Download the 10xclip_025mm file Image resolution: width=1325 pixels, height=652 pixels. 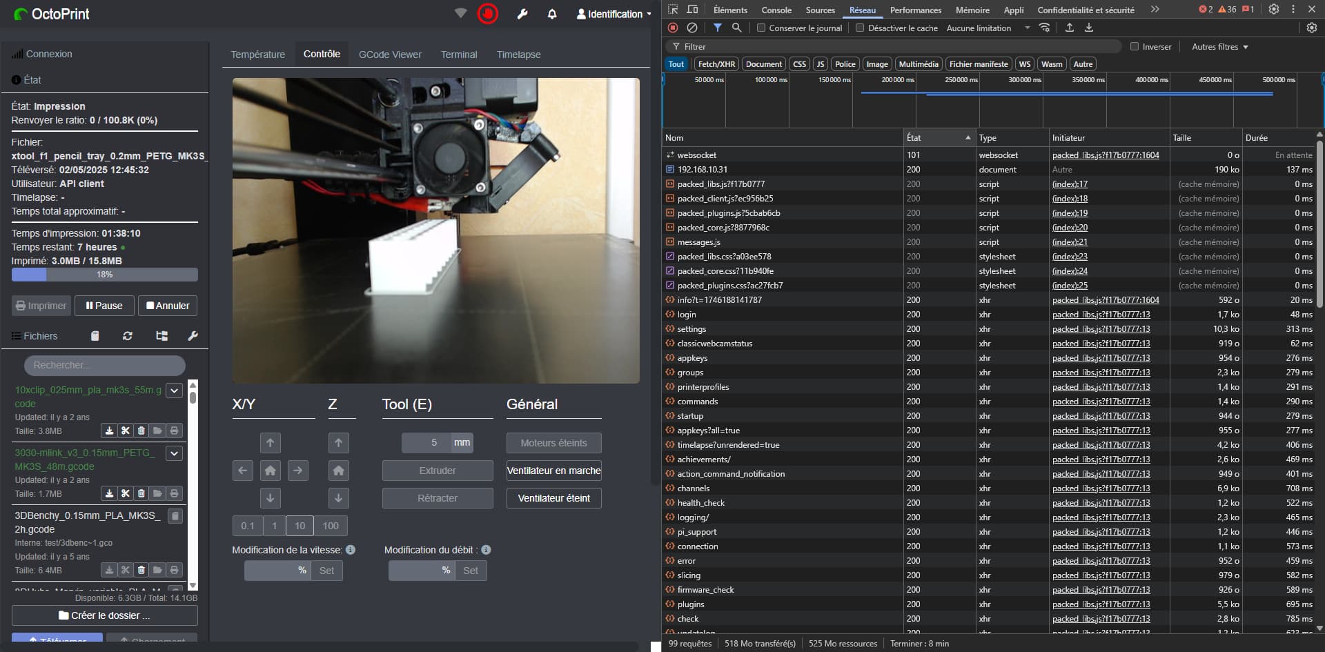(x=109, y=431)
